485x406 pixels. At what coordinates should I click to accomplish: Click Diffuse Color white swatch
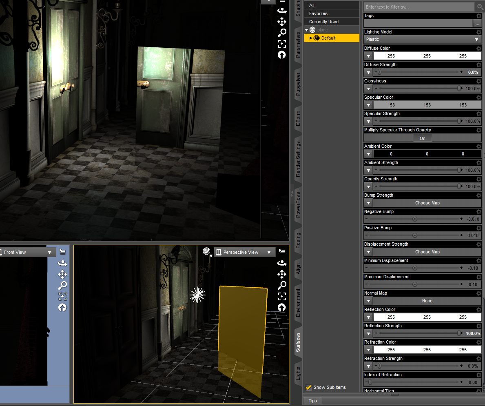pos(427,56)
